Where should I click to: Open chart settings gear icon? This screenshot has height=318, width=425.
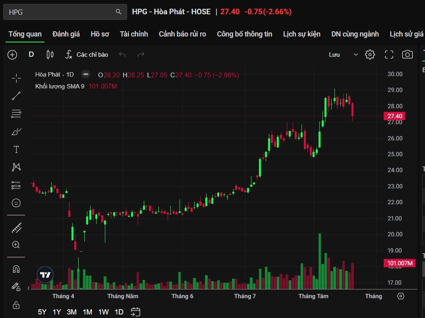[x=370, y=55]
